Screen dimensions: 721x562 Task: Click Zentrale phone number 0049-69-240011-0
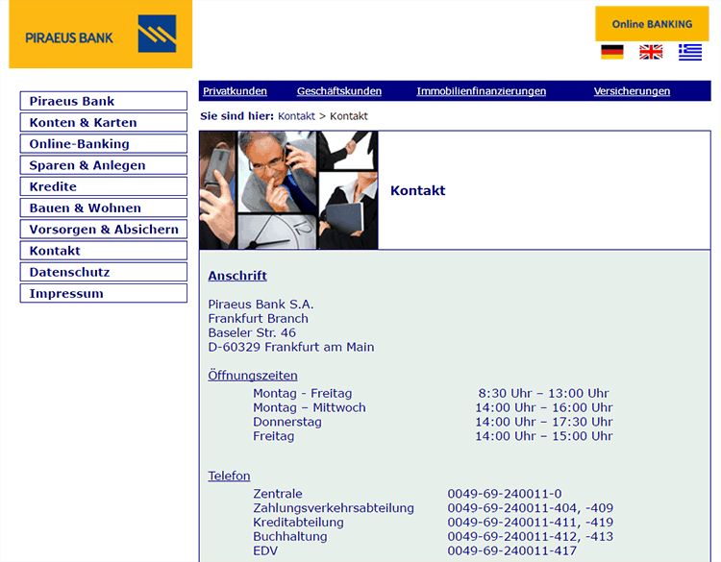pos(505,494)
